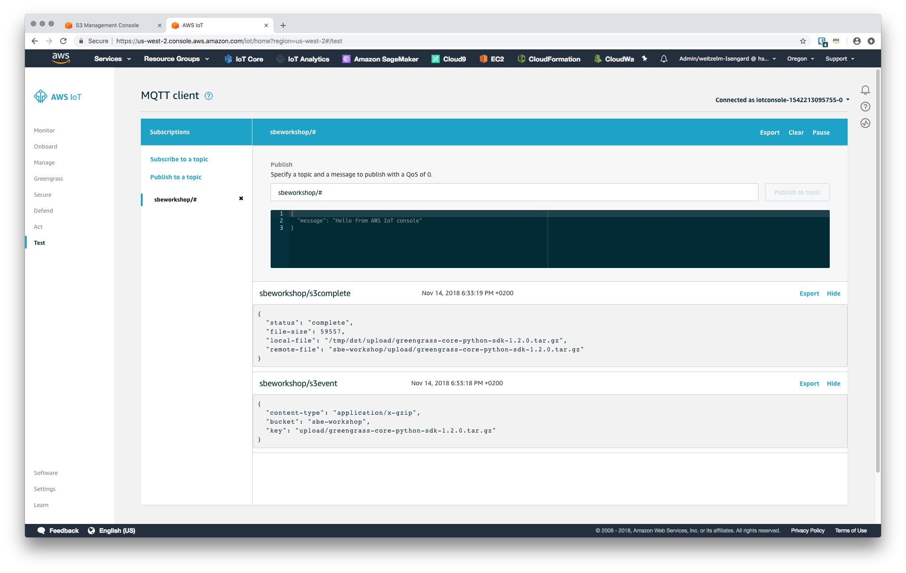Open the Oregon region dropdown
Screen dimensions: 906x573
click(x=801, y=59)
